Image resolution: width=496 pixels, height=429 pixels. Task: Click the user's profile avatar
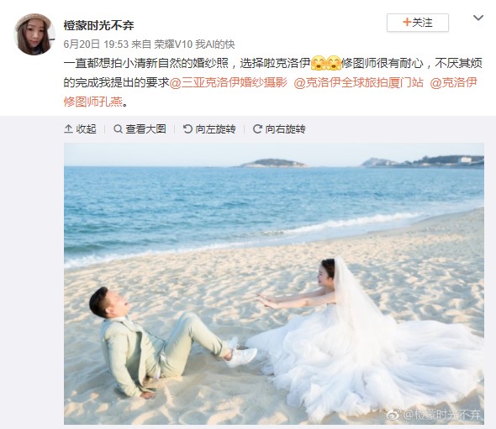[x=34, y=34]
